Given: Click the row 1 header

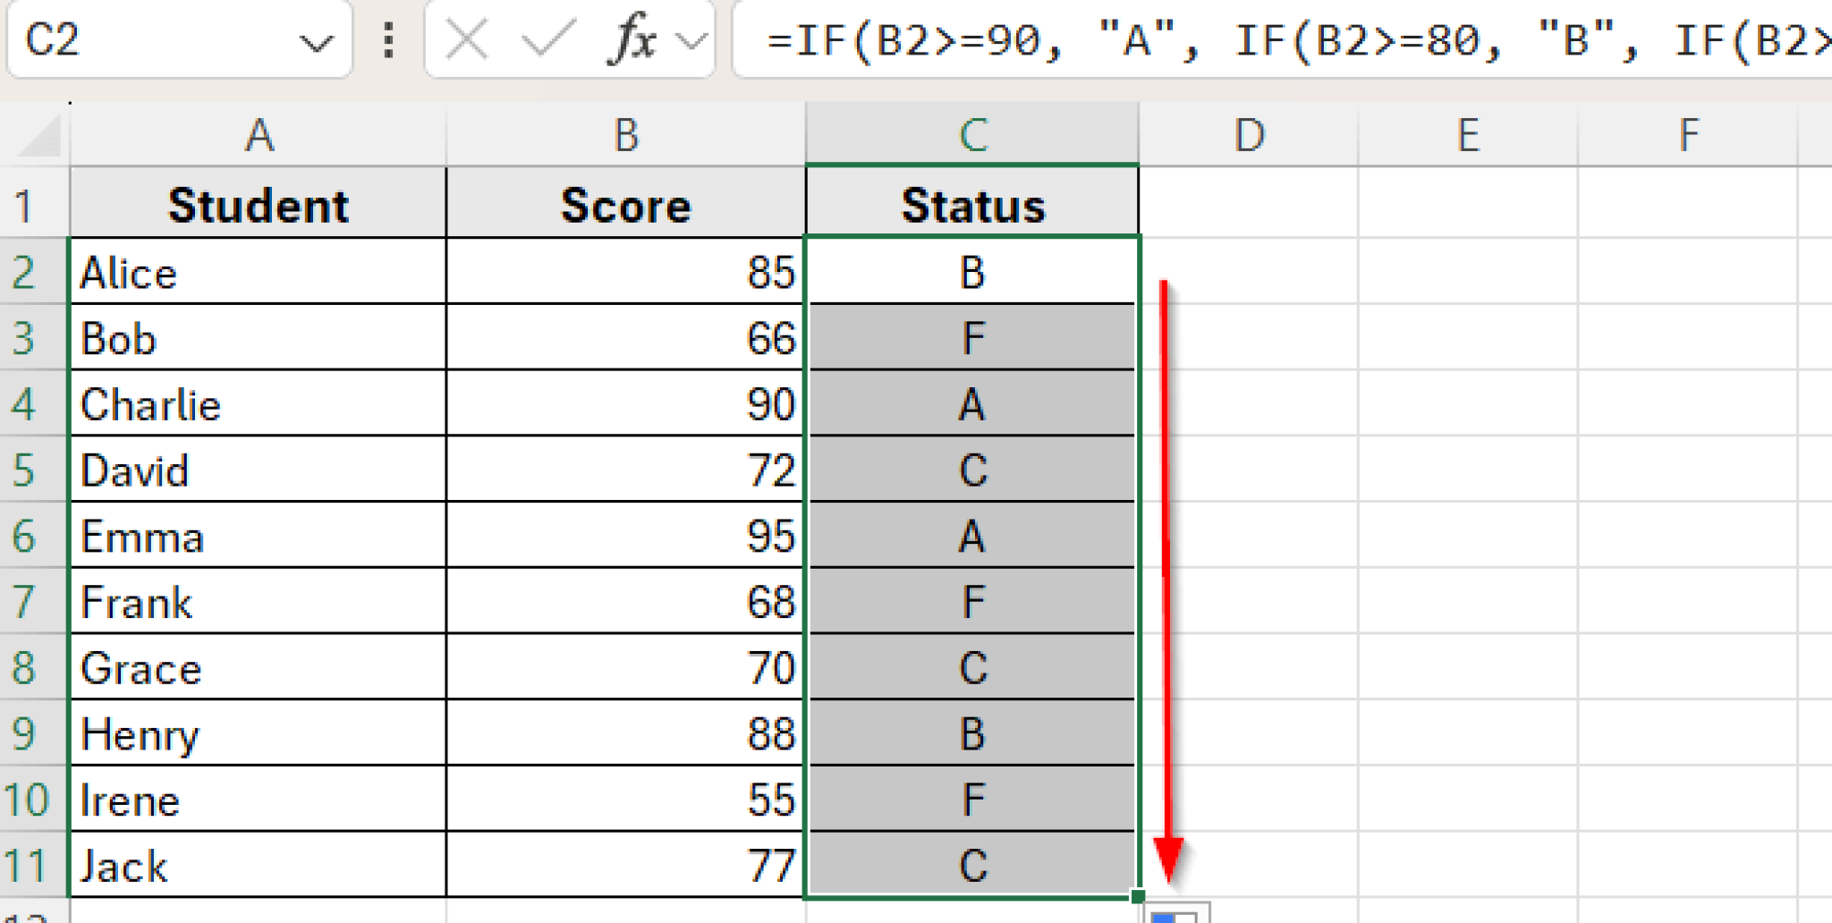Looking at the screenshot, I should (27, 204).
